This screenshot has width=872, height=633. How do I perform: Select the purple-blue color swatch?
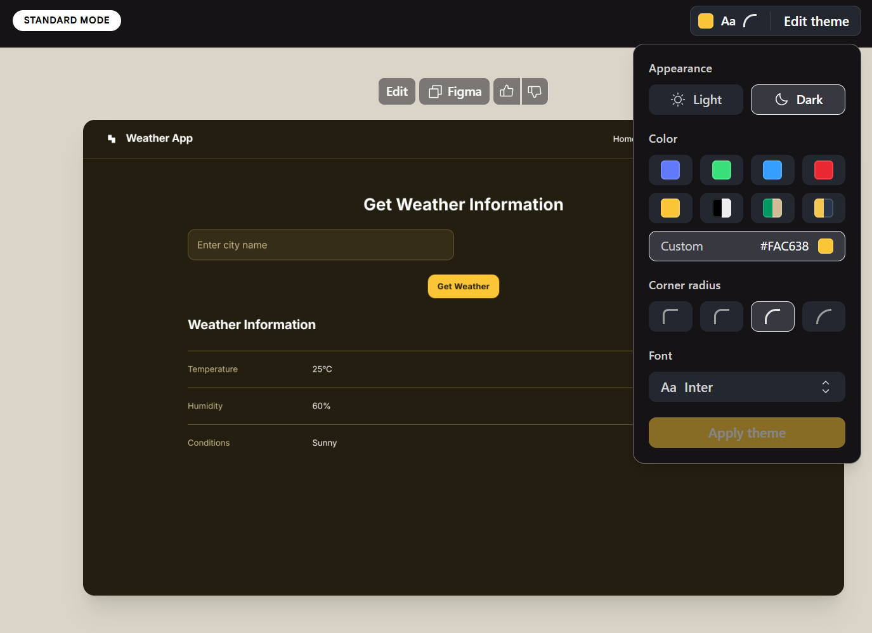[x=670, y=170]
